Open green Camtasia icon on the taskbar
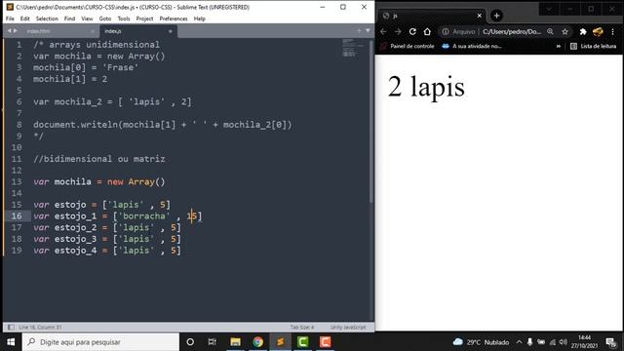 303,342
